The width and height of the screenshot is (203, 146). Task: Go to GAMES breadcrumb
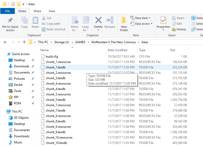click(x=80, y=42)
